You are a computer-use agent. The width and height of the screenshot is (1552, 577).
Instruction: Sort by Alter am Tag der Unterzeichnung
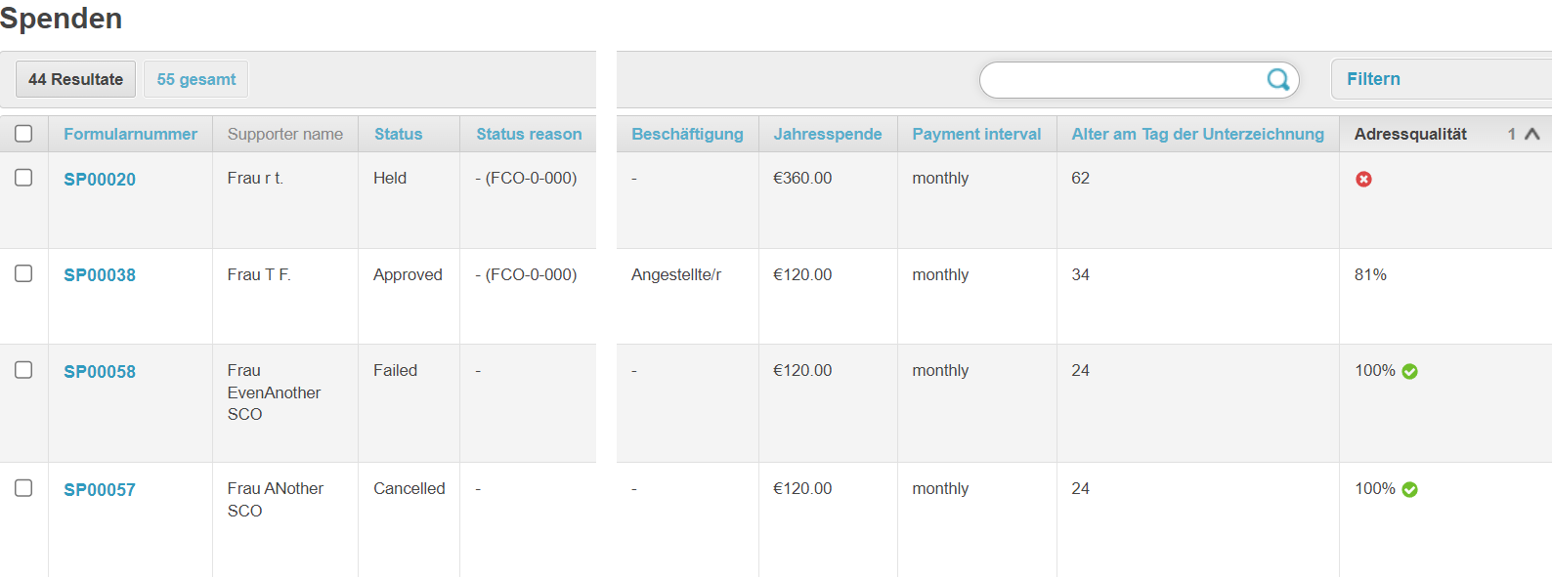[1197, 134]
